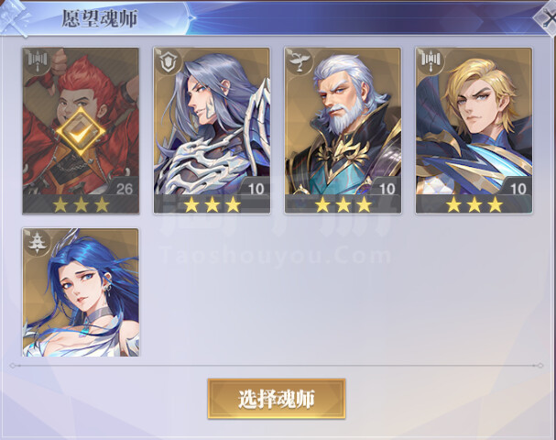Toggle the golden checkmark on red-haired card
This screenshot has width=556, height=440.
81,131
